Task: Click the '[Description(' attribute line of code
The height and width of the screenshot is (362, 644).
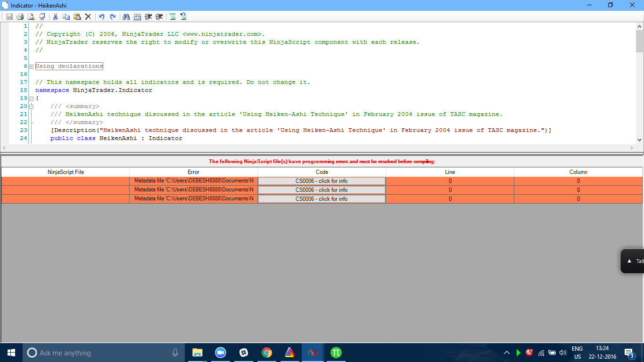Action: [x=301, y=130]
